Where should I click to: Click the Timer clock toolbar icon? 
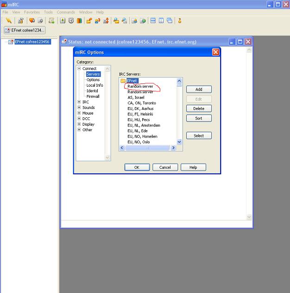coord(71,20)
